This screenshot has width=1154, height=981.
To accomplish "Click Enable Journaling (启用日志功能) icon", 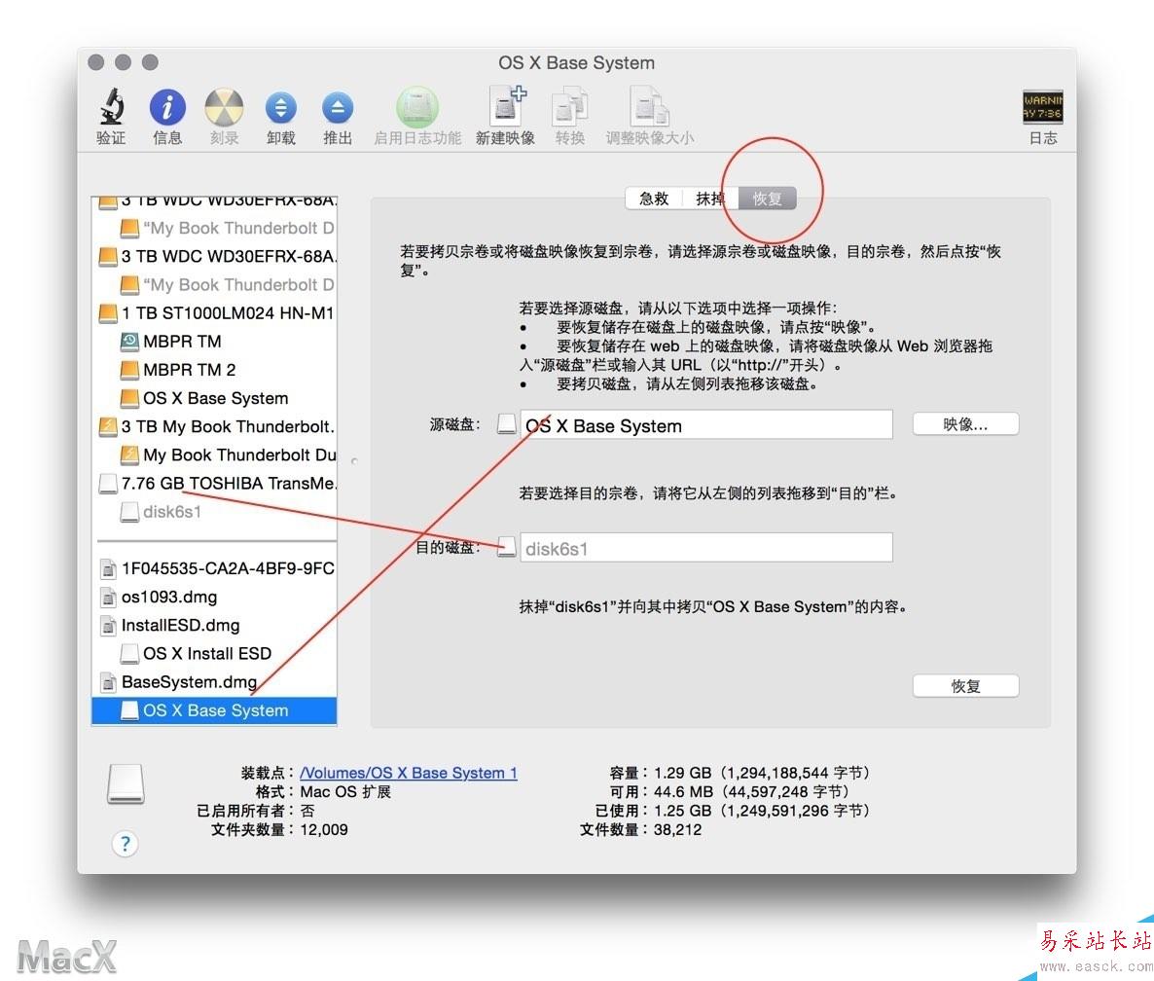I will coord(417,107).
